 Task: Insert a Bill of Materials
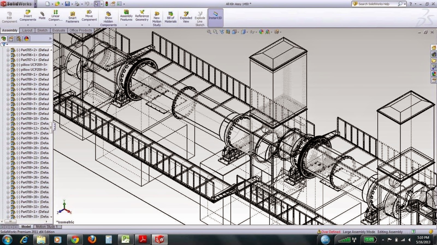pos(170,17)
